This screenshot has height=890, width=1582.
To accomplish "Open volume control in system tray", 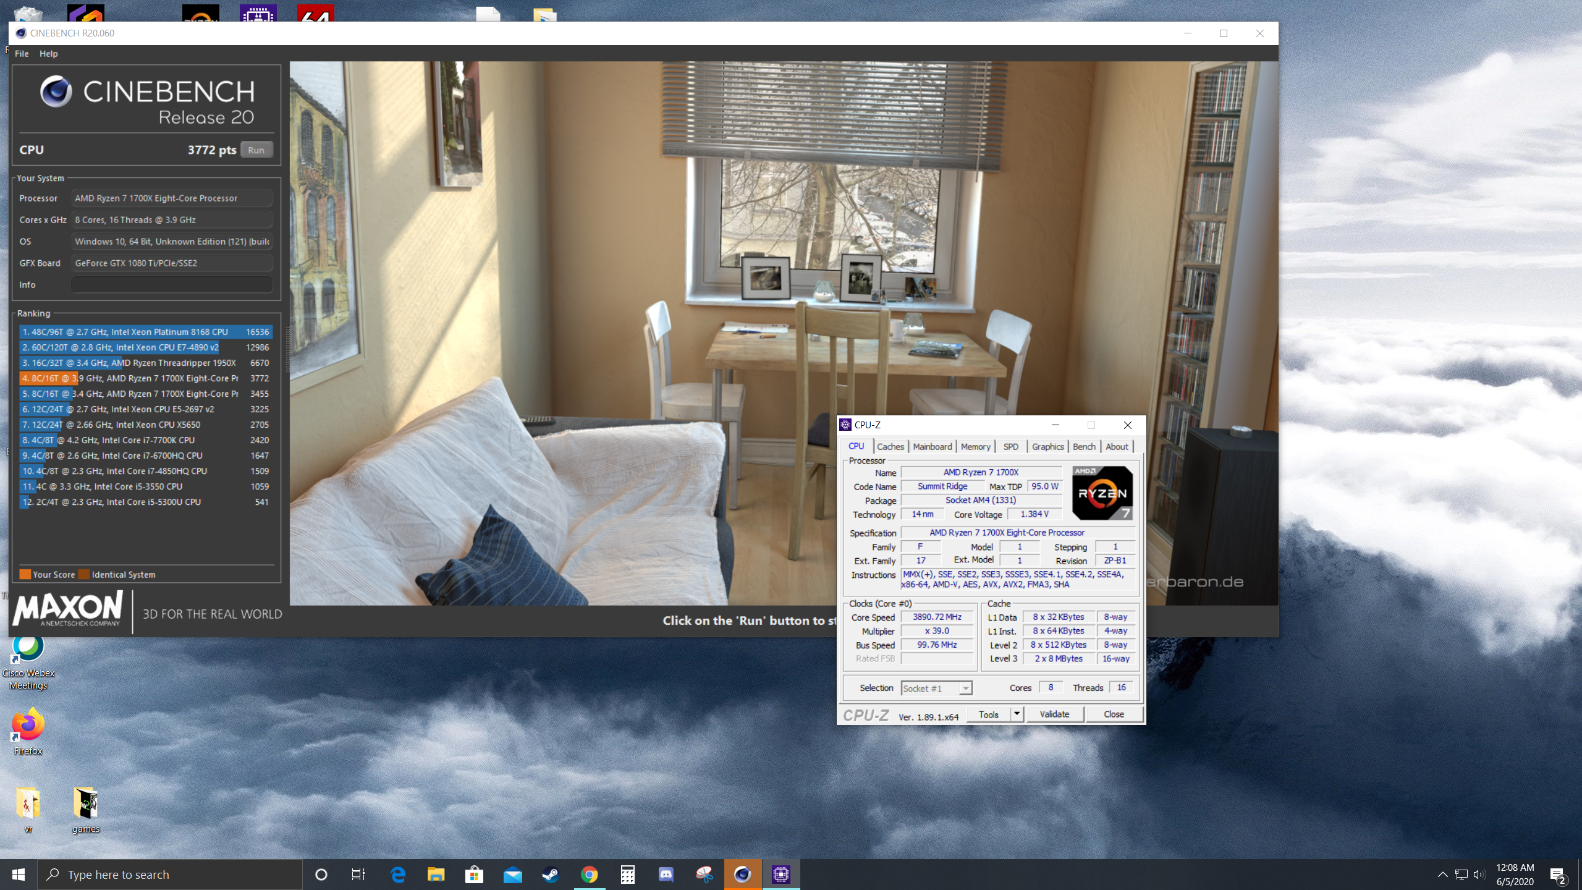I will click(1479, 875).
